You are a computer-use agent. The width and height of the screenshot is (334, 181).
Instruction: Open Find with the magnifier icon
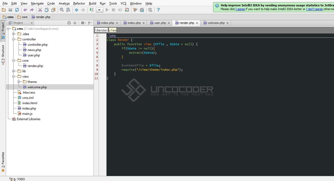tap(62, 10)
